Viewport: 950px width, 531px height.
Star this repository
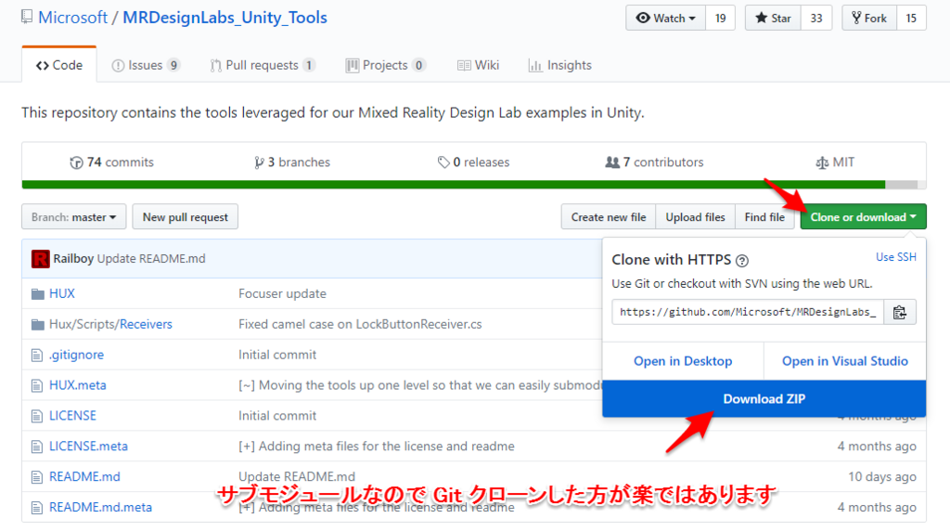coord(773,19)
